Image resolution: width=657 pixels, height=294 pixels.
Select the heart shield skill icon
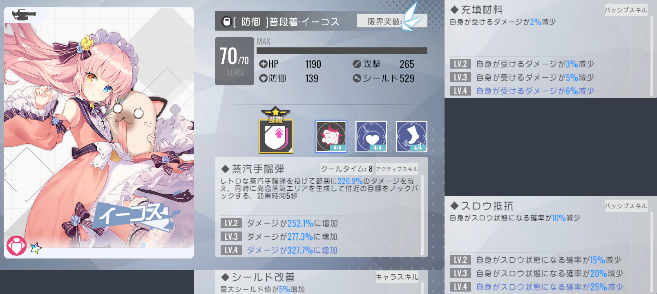click(371, 136)
